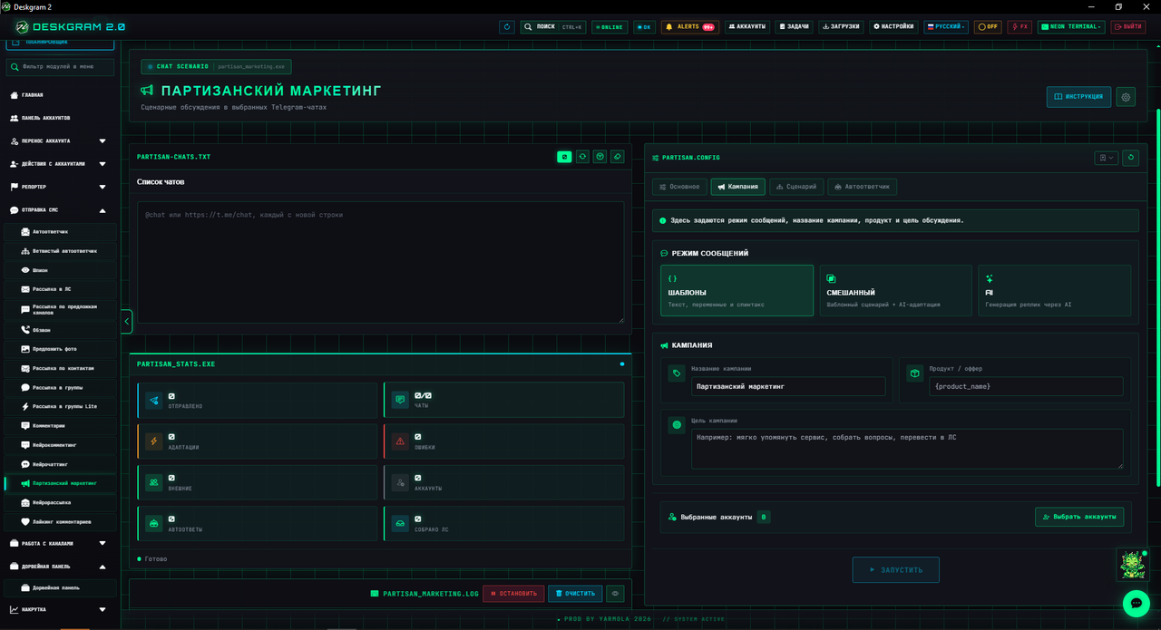Toggle the FX effects button
Image resolution: width=1161 pixels, height=630 pixels.
pyautogui.click(x=1020, y=27)
